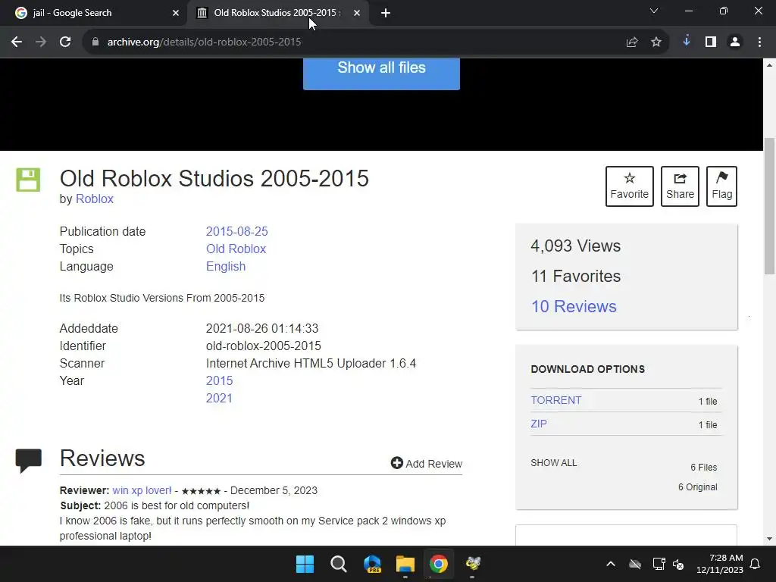The image size is (776, 582).
Task: Select the Old Roblox Studios 2005-2015 tab
Action: coord(277,14)
